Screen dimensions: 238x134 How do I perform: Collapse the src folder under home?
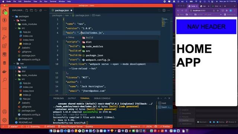[16, 28]
